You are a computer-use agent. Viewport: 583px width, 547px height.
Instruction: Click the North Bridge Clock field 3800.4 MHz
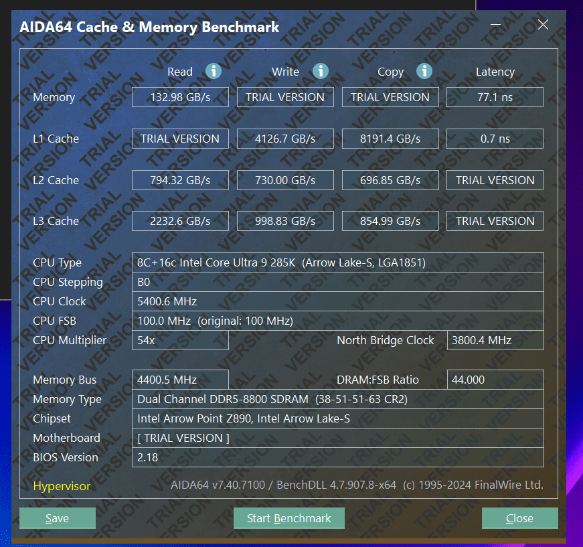[x=495, y=340]
